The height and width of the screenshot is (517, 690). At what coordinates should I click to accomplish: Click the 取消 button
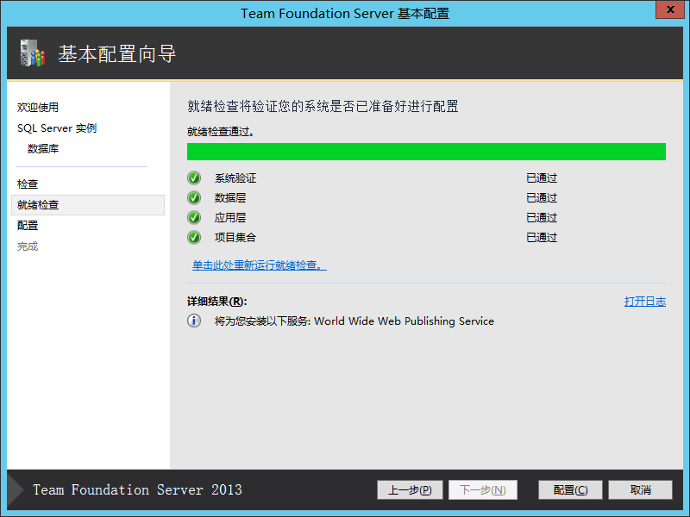[x=640, y=489]
